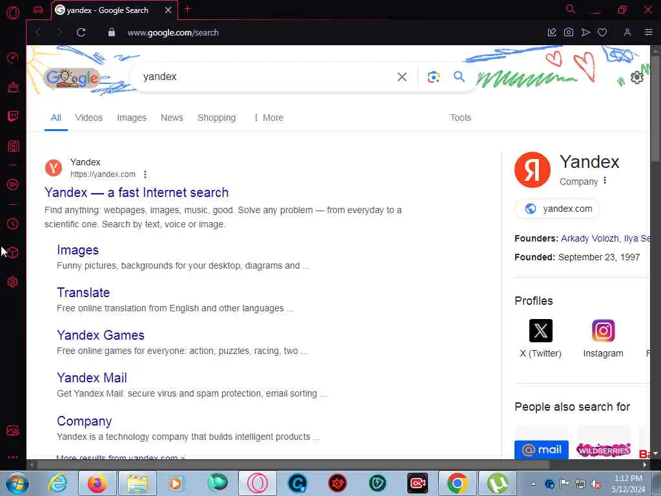The image size is (661, 496).
Task: Click the mail related search thumbnail
Action: (542, 442)
